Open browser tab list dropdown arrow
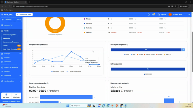Viewport: 193px width, 108px height. pyautogui.click(x=2, y=2)
